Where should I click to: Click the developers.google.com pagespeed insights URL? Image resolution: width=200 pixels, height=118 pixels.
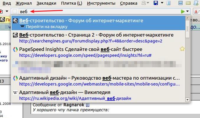85,55
